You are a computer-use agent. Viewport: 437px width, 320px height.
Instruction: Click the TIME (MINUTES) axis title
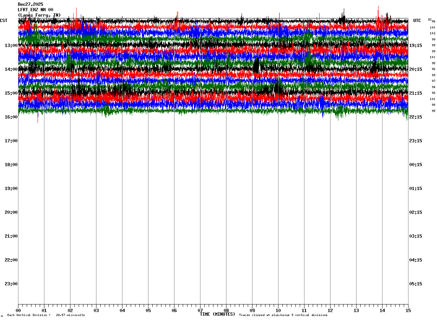(217, 314)
